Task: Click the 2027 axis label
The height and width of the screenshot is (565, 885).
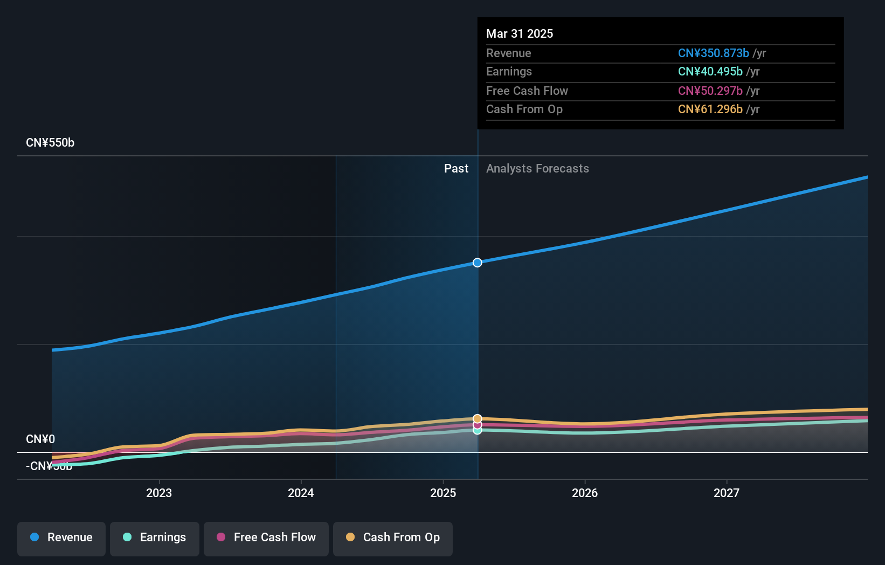Action: 727,493
